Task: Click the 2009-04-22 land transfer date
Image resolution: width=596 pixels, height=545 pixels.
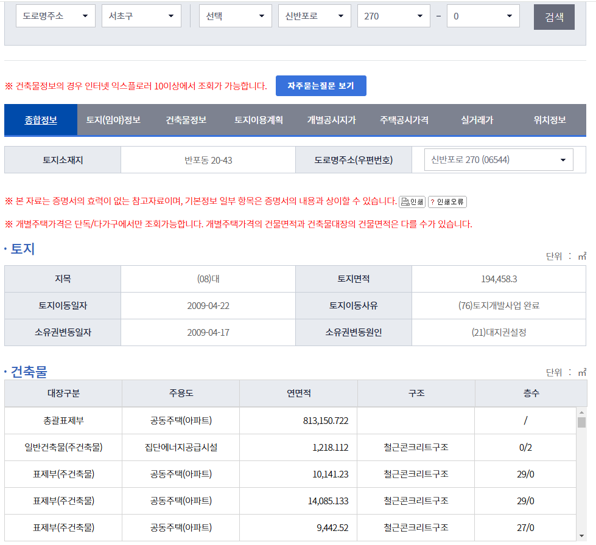Action: [208, 306]
